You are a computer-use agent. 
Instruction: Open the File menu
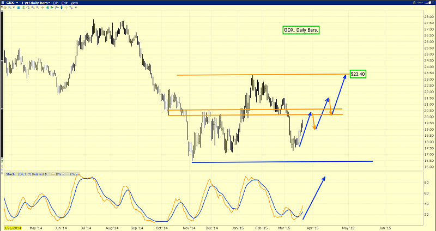[56, 3]
